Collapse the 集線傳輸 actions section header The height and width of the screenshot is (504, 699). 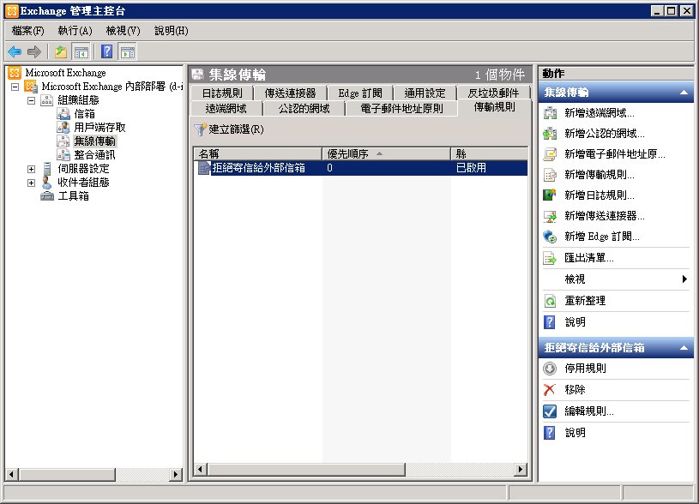click(x=684, y=93)
